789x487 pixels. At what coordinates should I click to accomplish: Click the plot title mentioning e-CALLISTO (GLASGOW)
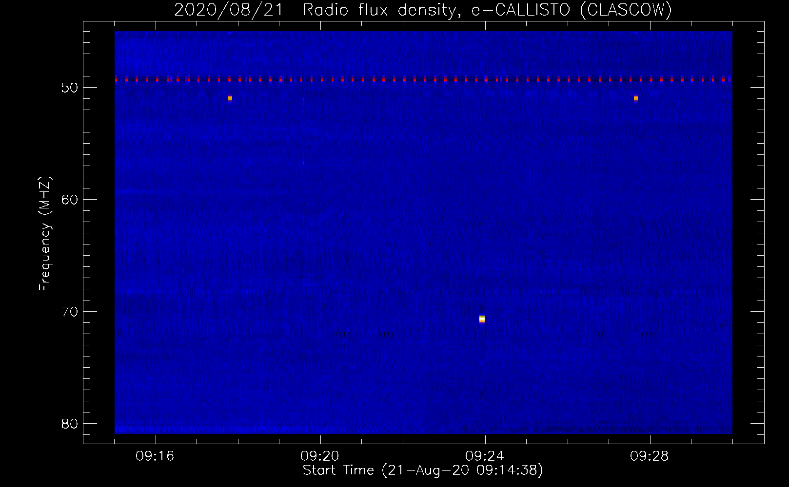pyautogui.click(x=423, y=10)
